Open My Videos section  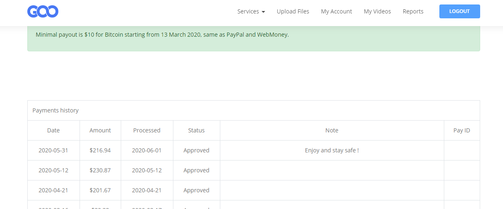click(x=377, y=11)
